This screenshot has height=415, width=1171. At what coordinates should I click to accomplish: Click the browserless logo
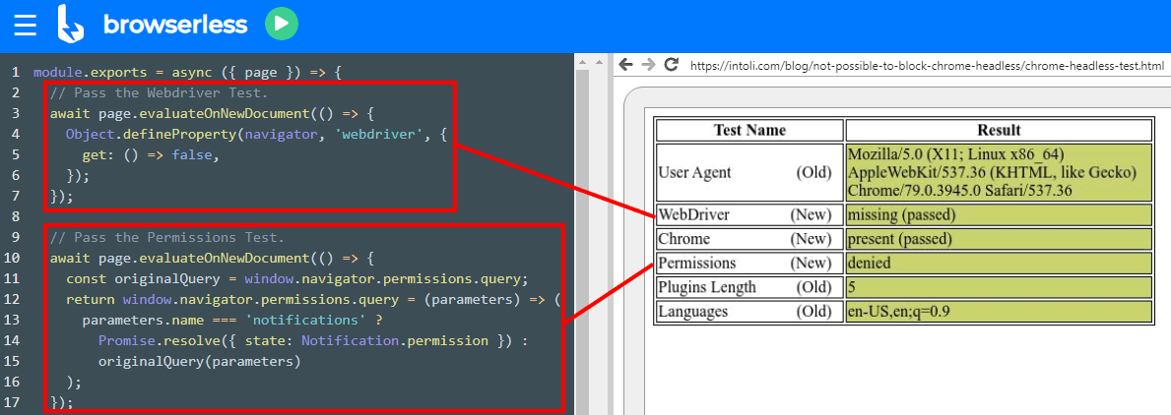(x=153, y=25)
